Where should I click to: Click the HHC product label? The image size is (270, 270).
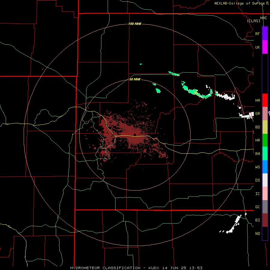click(263, 18)
